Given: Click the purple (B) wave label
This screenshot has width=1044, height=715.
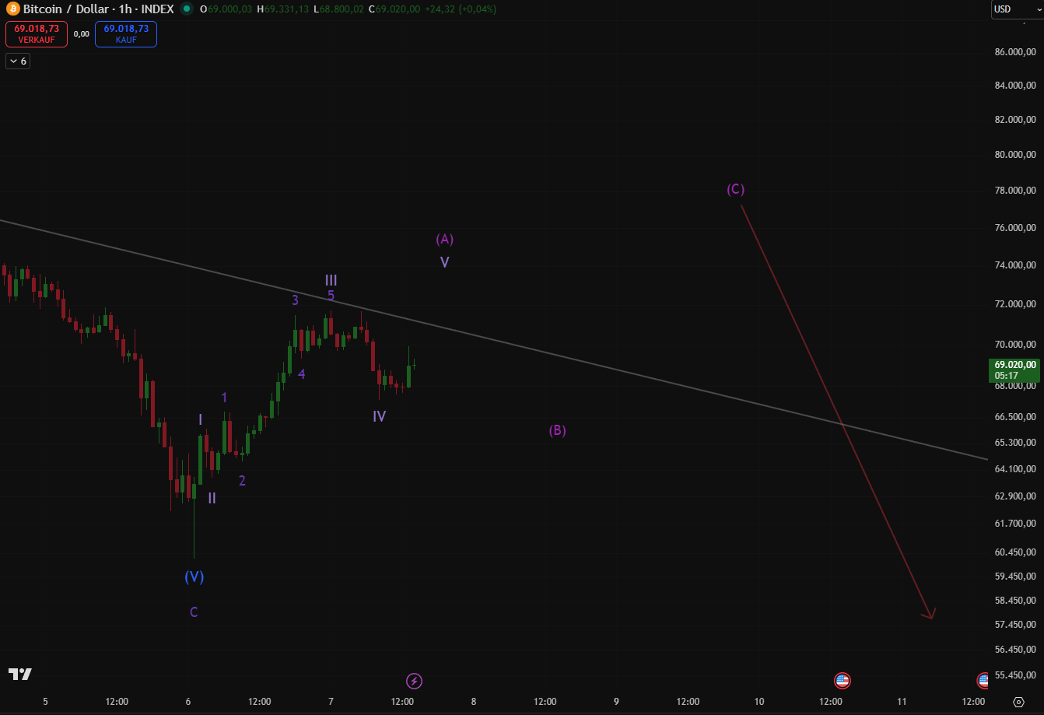Looking at the screenshot, I should click(x=557, y=430).
